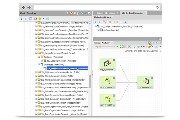180x120 pixels.
Task: Open favorites dropdown in Metadata Browser toolbar
Action: (x=121, y=22)
